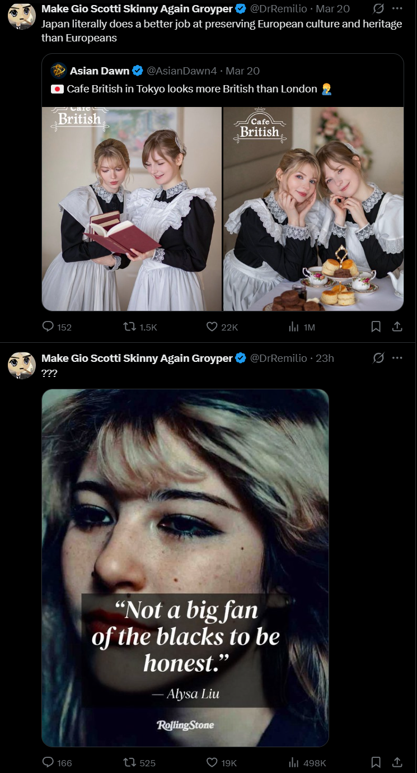The height and width of the screenshot is (773, 417).
Task: Repost the tweet with 525 reposts
Action: pyautogui.click(x=139, y=762)
